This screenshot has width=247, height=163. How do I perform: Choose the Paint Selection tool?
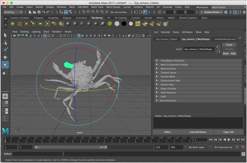pos(5,50)
